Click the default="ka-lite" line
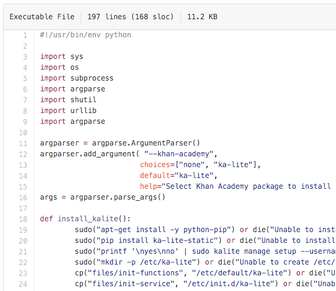This screenshot has width=336, height=291. (179, 176)
